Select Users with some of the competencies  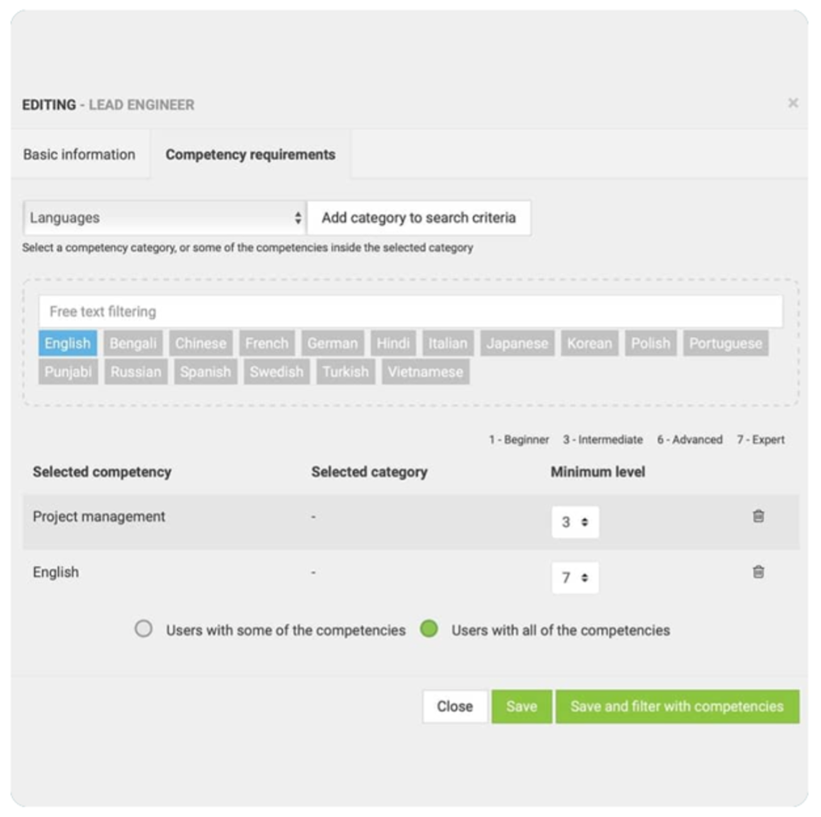(x=144, y=629)
